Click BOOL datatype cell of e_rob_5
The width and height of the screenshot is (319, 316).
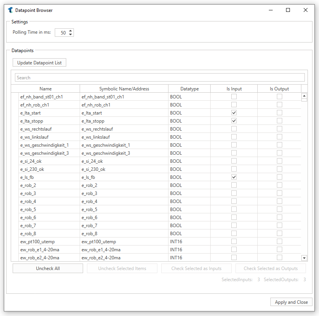[x=190, y=210]
